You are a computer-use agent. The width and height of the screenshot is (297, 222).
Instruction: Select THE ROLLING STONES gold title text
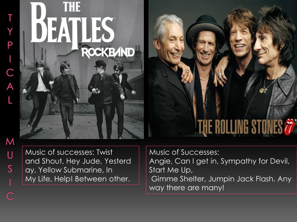[240, 127]
